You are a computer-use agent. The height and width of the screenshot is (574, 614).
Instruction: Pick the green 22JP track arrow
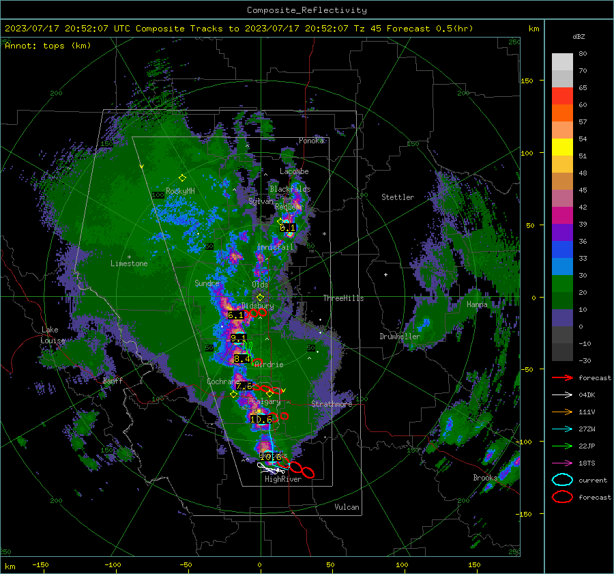(562, 446)
